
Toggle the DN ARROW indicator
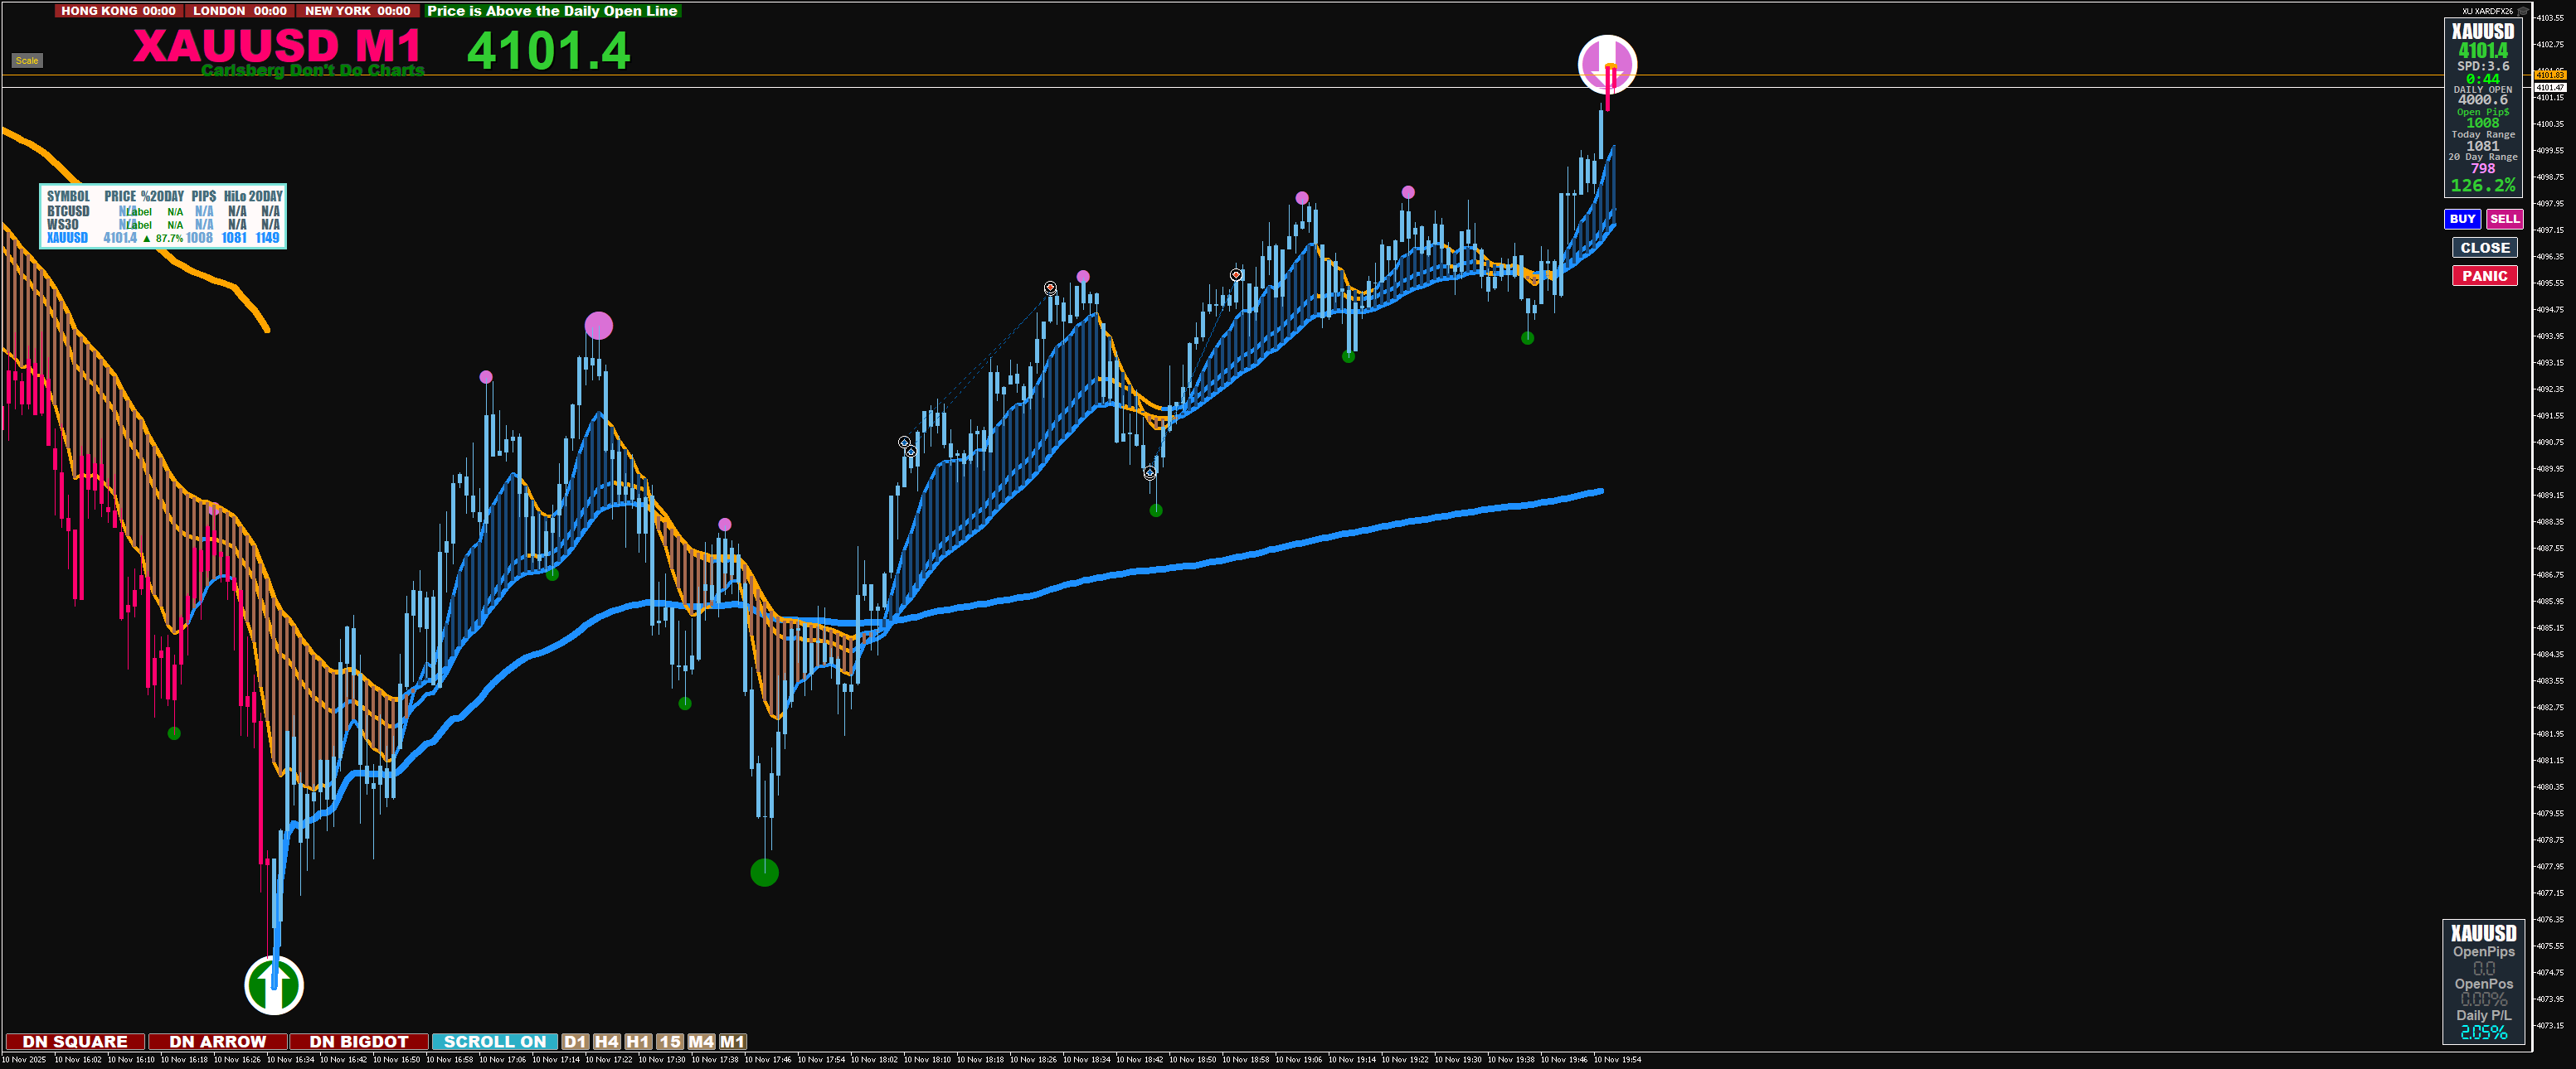217,1041
